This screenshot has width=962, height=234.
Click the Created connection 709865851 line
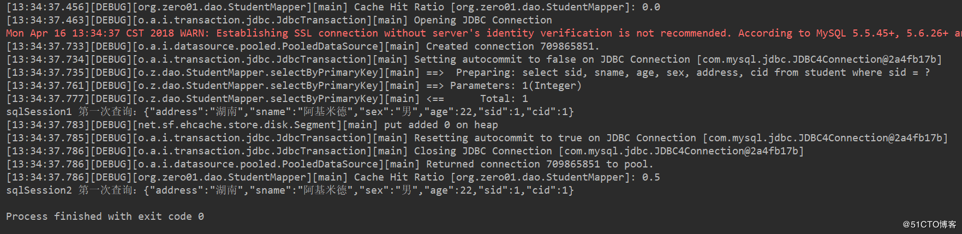(x=303, y=46)
